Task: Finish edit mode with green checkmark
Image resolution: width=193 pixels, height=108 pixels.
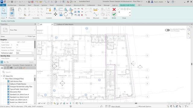Action: (x=114, y=14)
